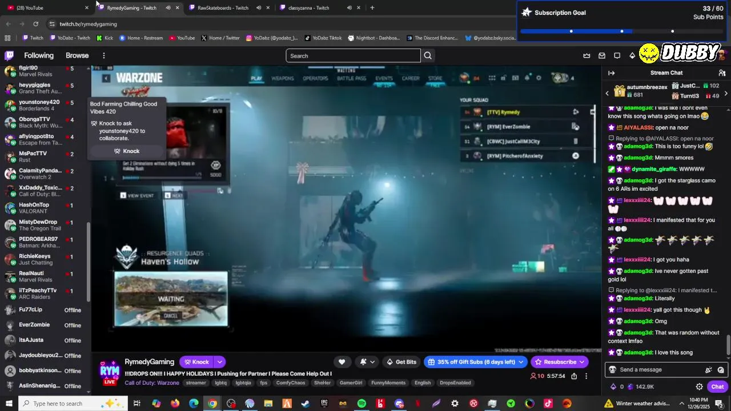Click the chat scrollbar
Screen dimensions: 731x411
point(728,345)
